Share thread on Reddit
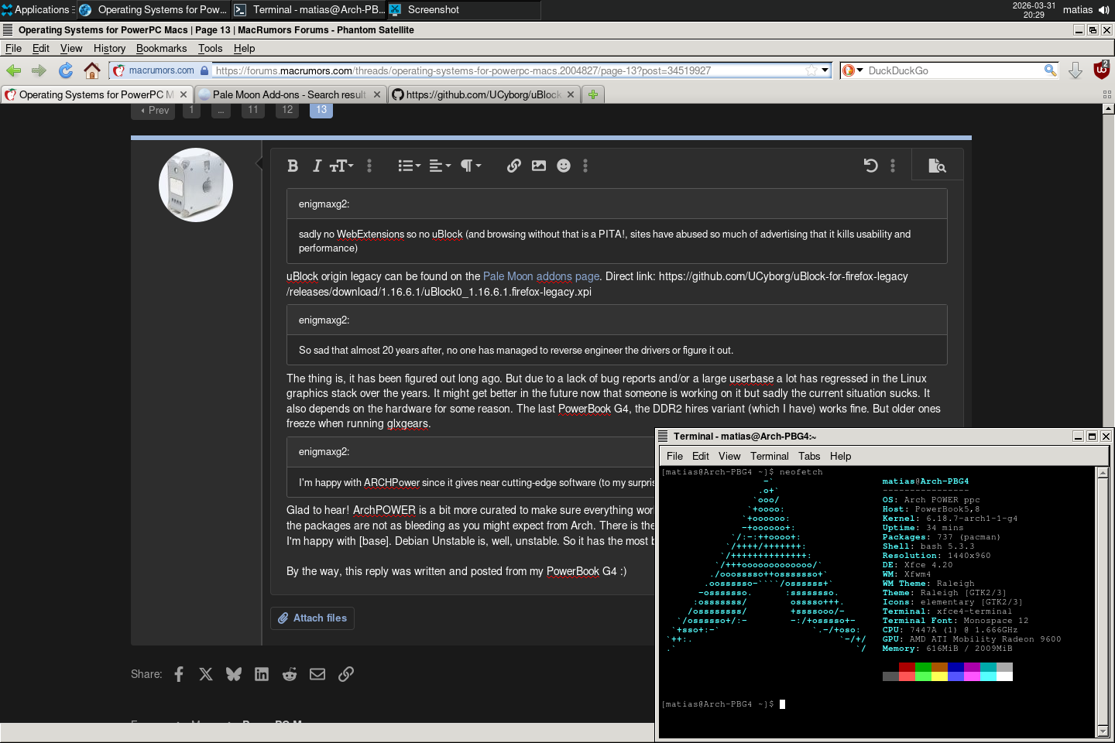 (x=290, y=674)
